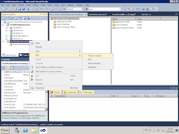
Task: Click the Description column header in Error List
Action: [83, 96]
